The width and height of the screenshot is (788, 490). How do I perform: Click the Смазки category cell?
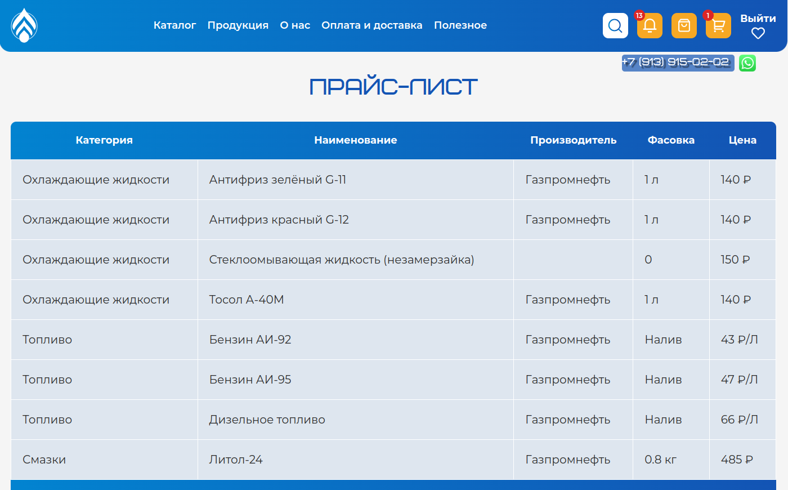pos(104,460)
